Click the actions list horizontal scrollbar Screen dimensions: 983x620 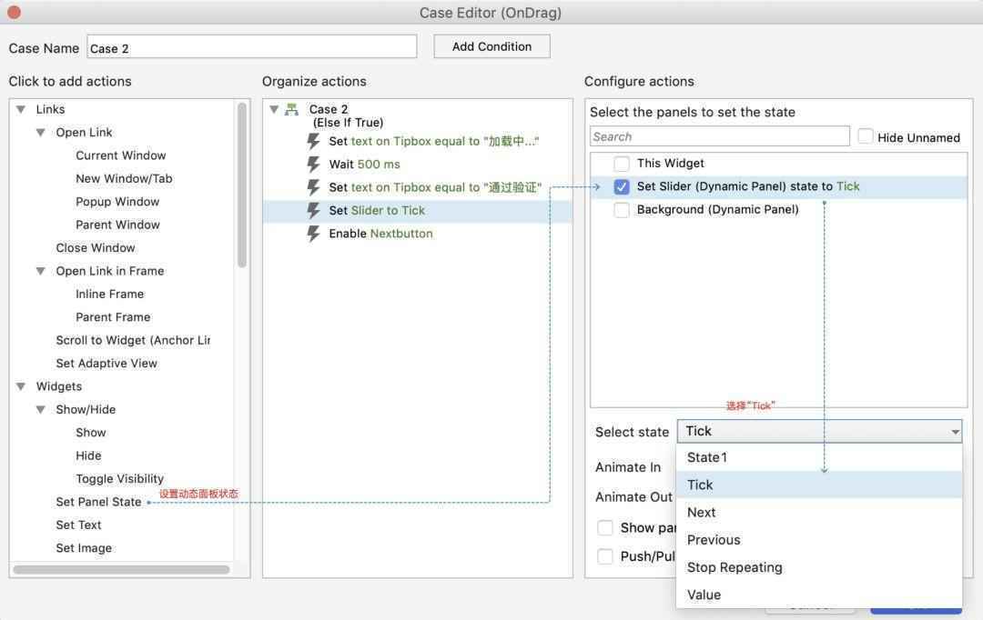tap(121, 570)
